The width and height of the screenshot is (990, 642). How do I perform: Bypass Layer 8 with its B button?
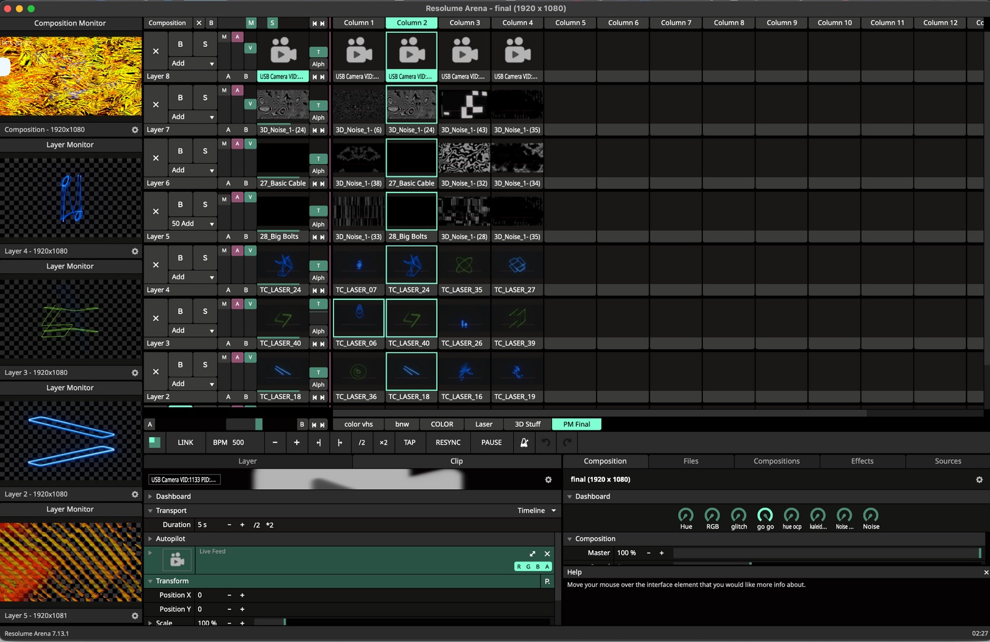point(180,45)
